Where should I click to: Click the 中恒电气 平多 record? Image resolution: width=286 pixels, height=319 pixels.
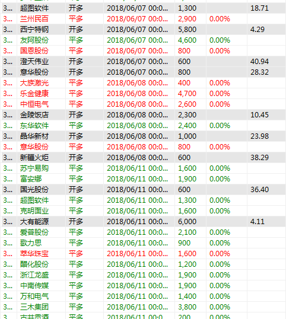(x=143, y=104)
